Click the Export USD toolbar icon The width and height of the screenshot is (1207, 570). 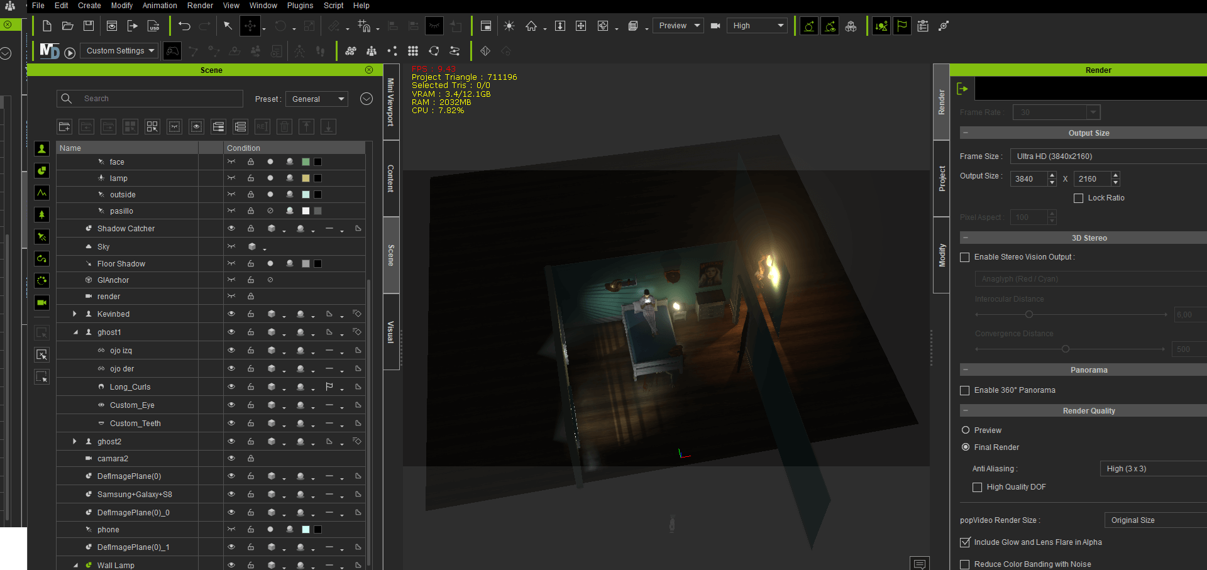click(x=153, y=26)
